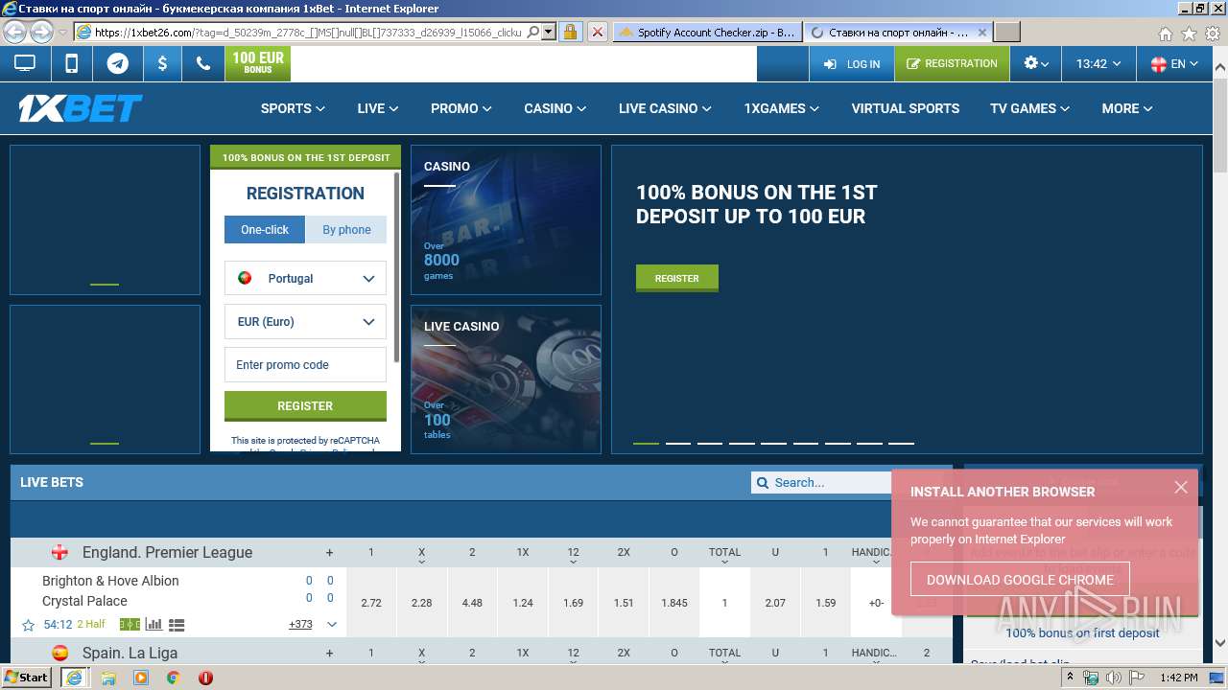Open the PROMO menu

click(x=460, y=108)
